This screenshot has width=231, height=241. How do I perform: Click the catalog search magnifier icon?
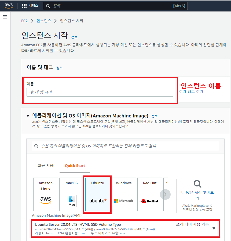(36, 146)
